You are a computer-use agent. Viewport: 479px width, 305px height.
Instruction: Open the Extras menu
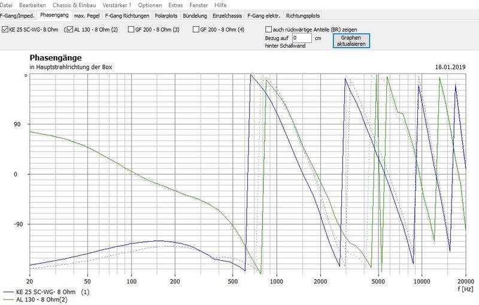[x=175, y=5]
